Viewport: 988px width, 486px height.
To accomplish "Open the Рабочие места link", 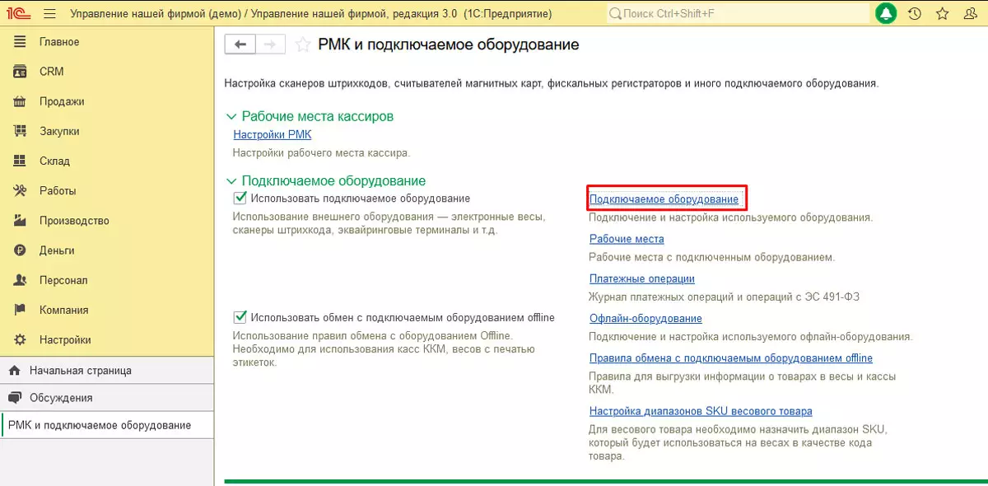I will 627,239.
